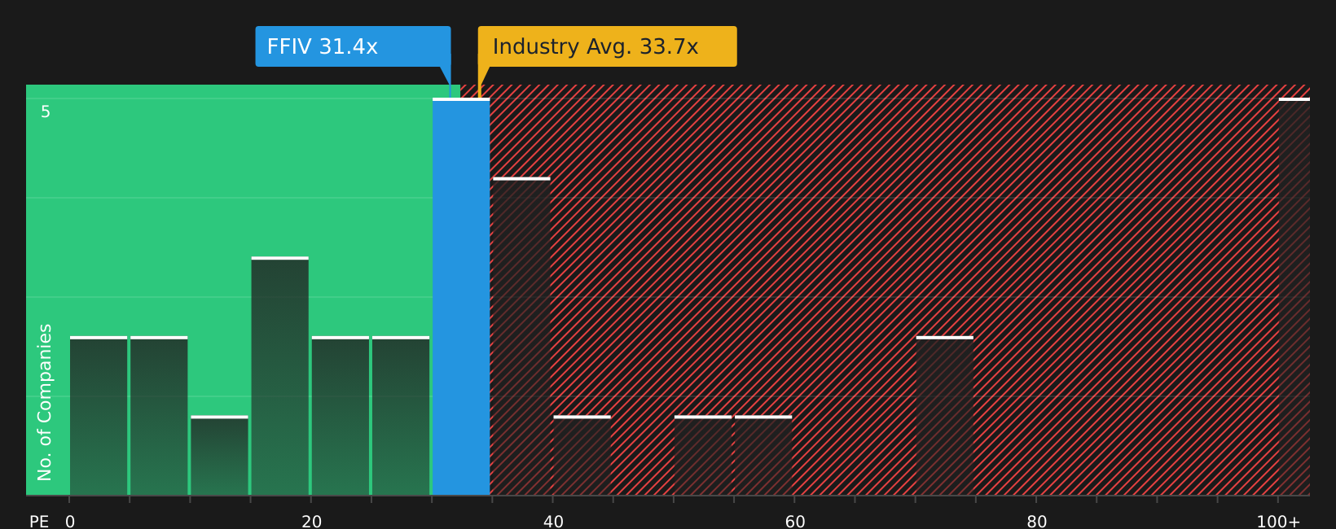Screen dimensions: 1336x529
Task: Select the blue bar for PE 30-35
Action: (461, 296)
